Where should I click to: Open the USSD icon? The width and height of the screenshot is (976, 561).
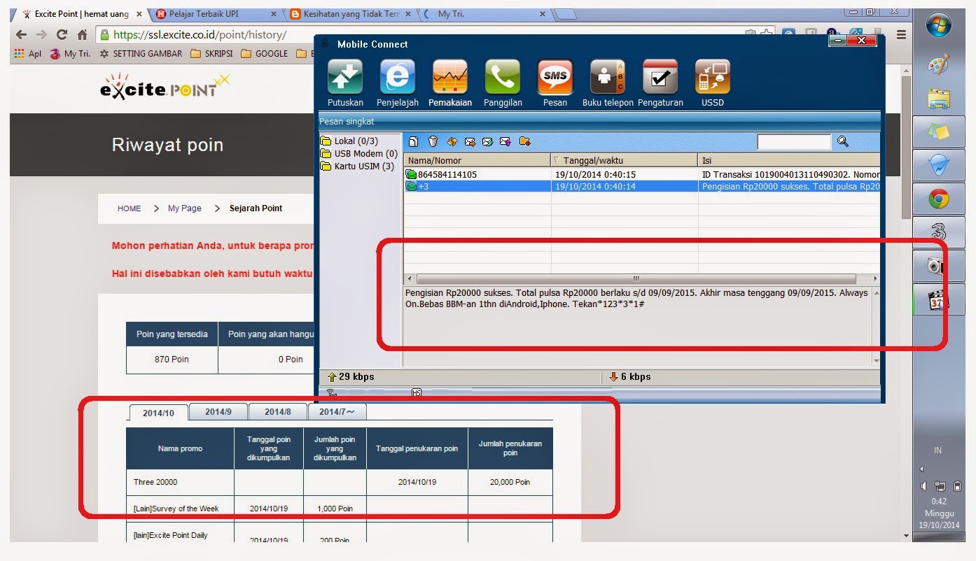point(713,77)
